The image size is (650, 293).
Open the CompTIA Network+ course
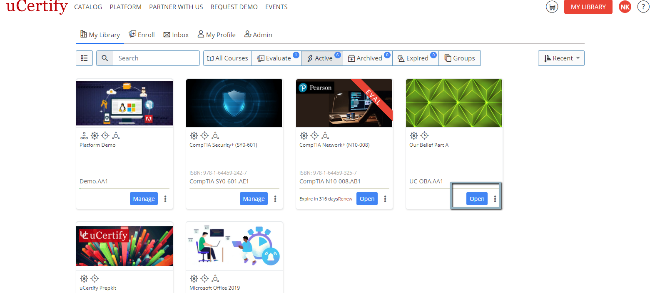[367, 199]
